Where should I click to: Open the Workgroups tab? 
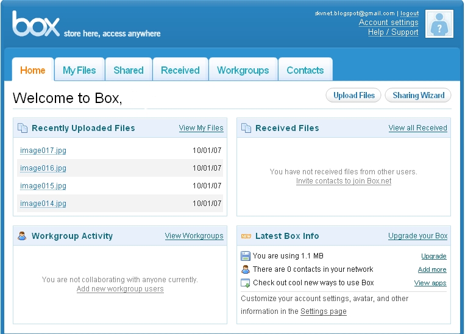(x=243, y=70)
